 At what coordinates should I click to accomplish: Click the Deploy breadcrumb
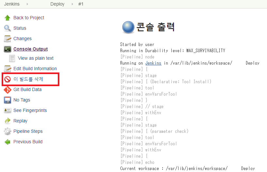57,4
